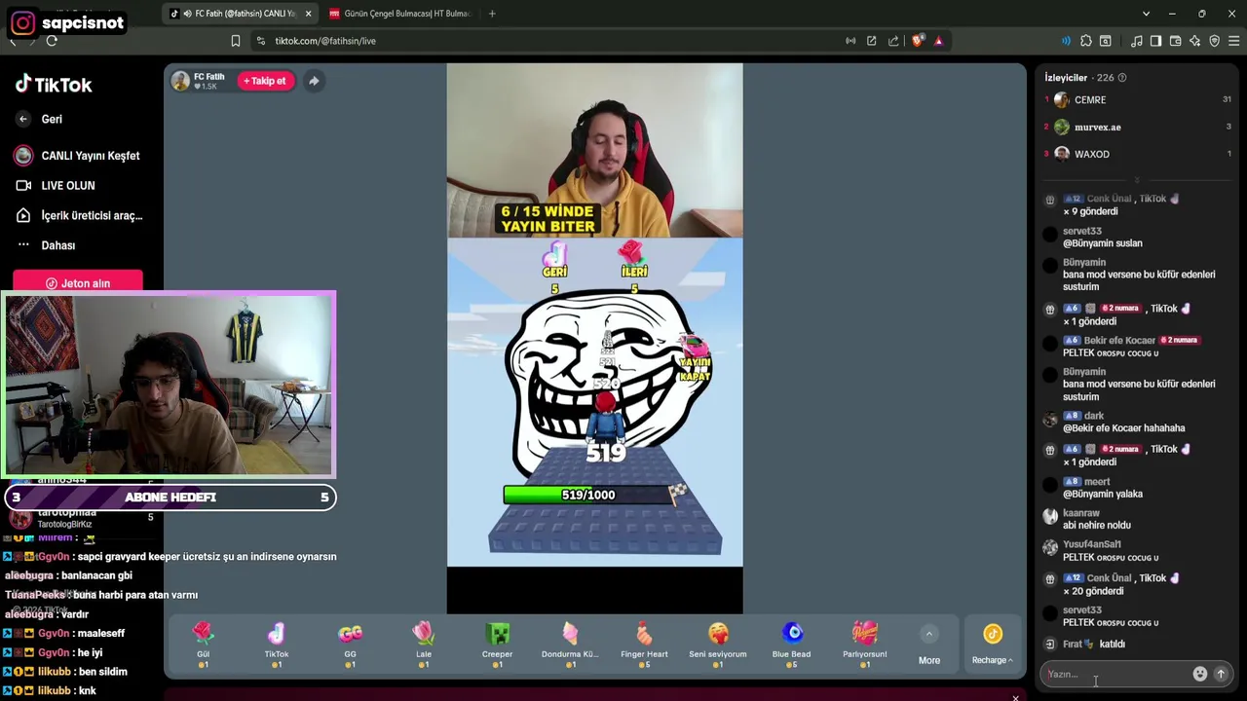Image resolution: width=1247 pixels, height=701 pixels.
Task: Open the browser hamburger menu
Action: 1234,41
